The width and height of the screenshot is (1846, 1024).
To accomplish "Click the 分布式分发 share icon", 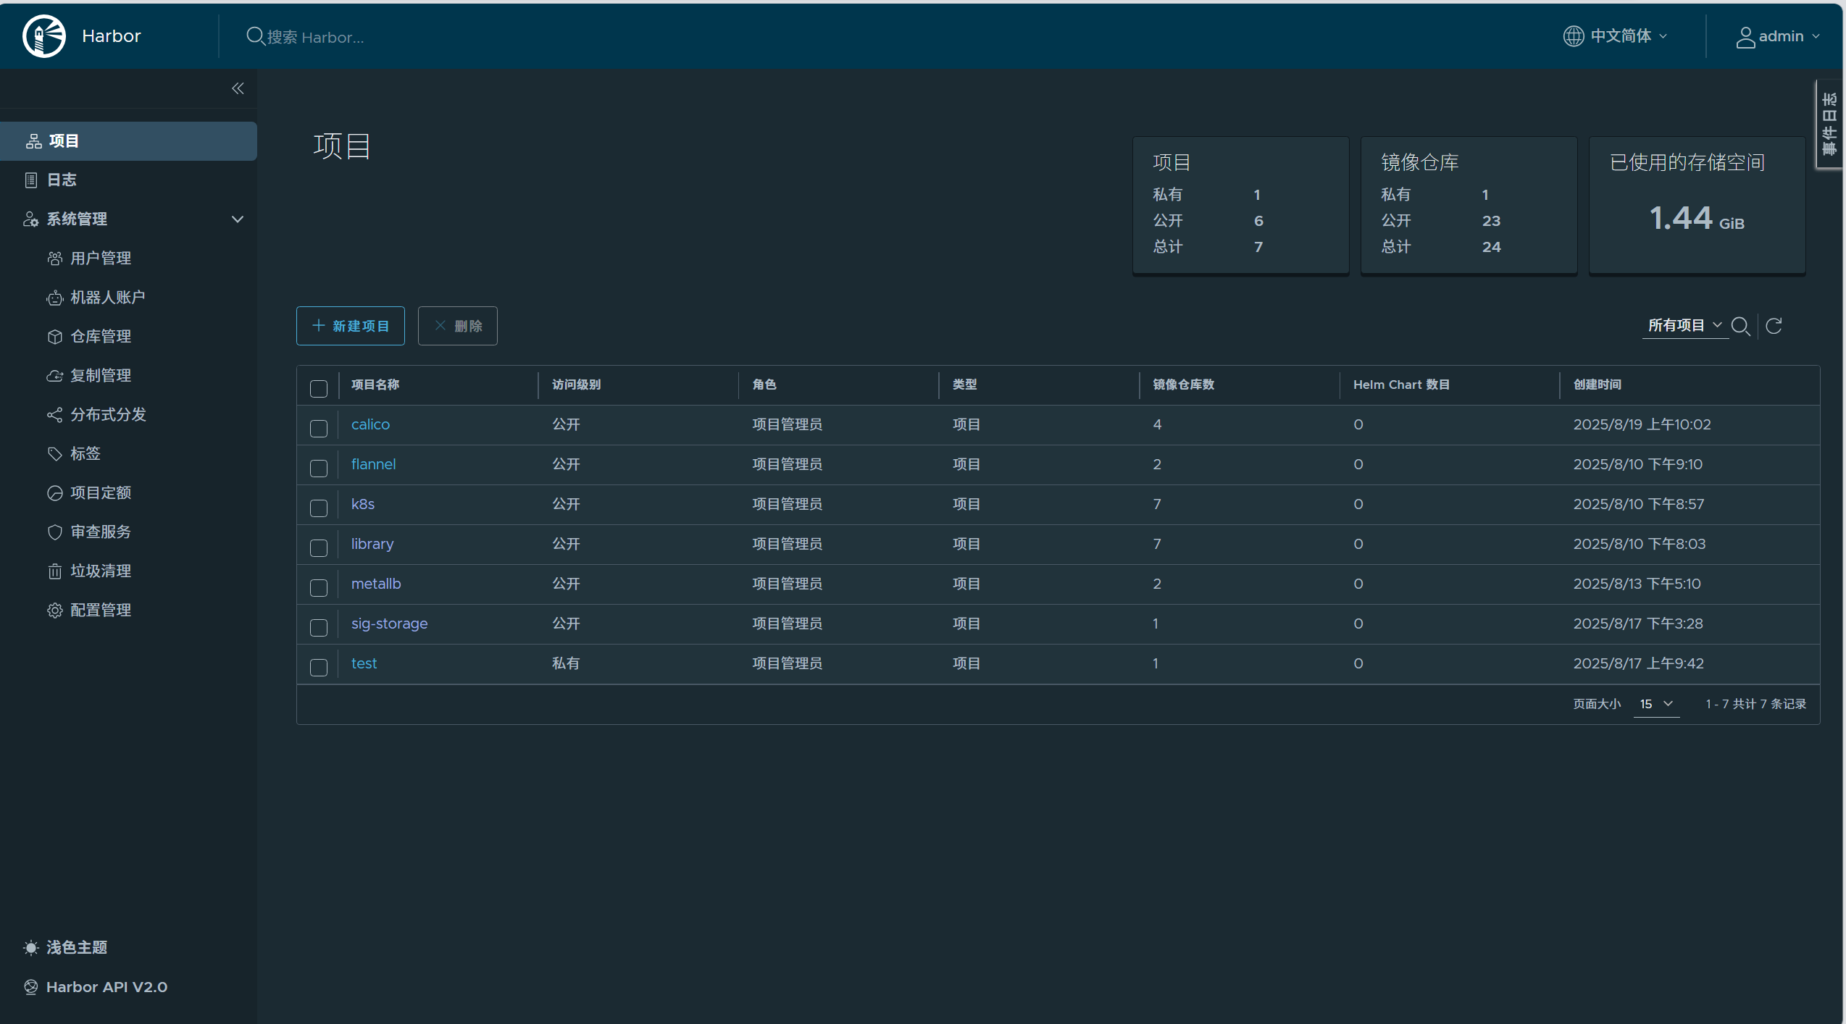I will pos(55,415).
